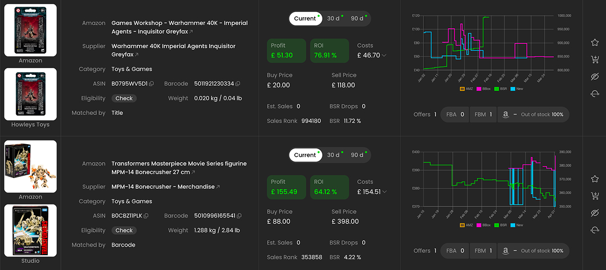606x270 pixels.
Task: Select the Current tab for Inquisitor Greyfax
Action: click(x=305, y=18)
